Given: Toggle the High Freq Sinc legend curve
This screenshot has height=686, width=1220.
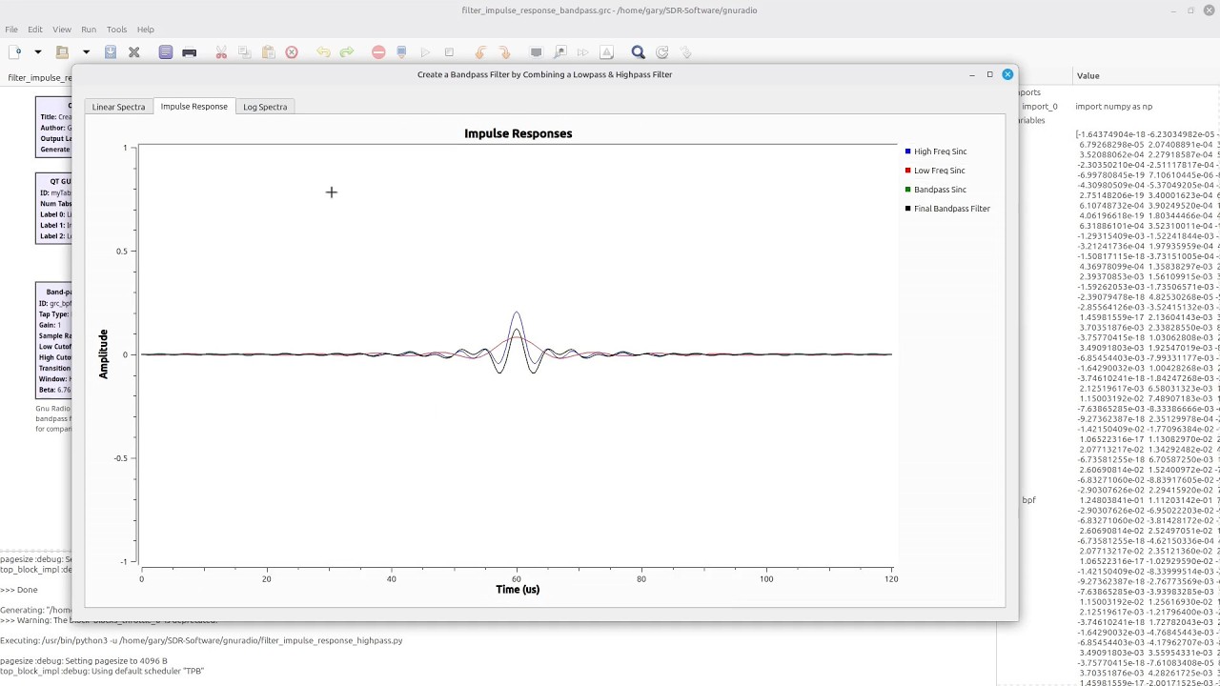Looking at the screenshot, I should point(935,151).
